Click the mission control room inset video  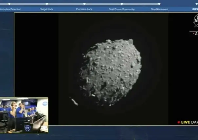click(24, 115)
